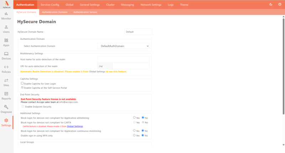Select Yes for Application continuous monitoring

(x=134, y=131)
